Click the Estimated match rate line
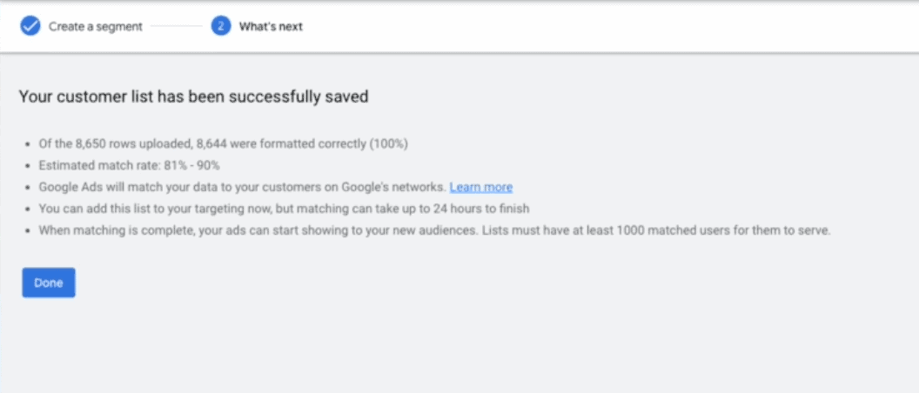The height and width of the screenshot is (393, 919). tap(129, 166)
